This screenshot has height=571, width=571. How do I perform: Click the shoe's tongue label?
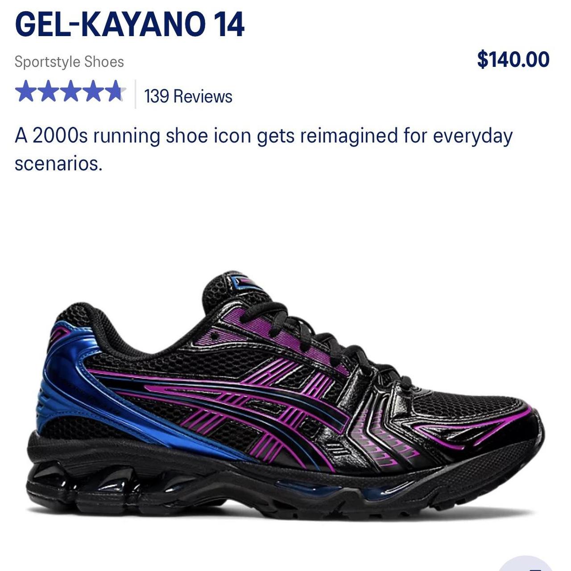point(250,282)
